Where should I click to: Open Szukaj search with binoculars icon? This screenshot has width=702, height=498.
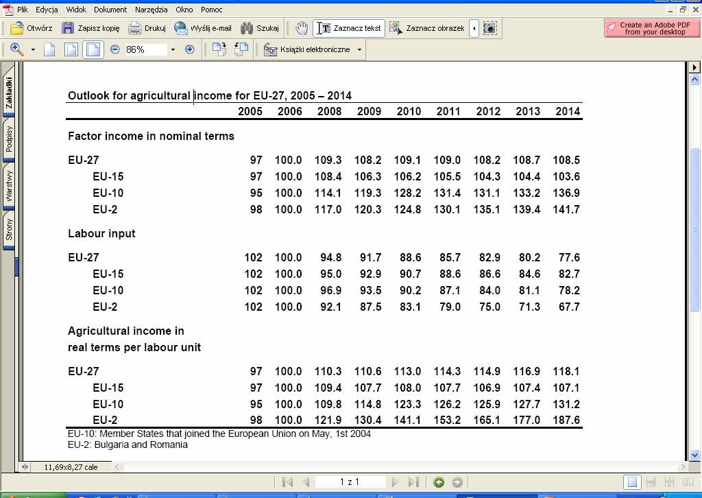[260, 28]
